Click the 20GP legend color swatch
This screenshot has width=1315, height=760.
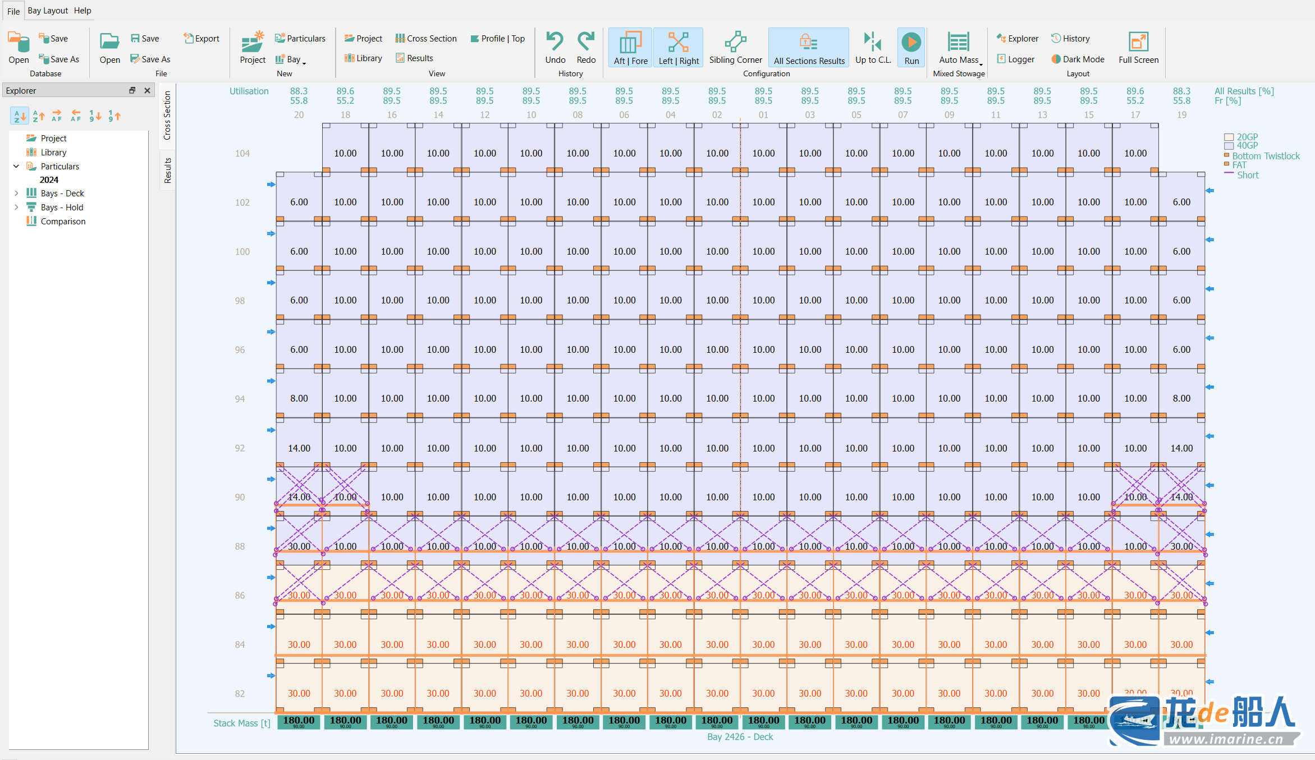(1229, 137)
